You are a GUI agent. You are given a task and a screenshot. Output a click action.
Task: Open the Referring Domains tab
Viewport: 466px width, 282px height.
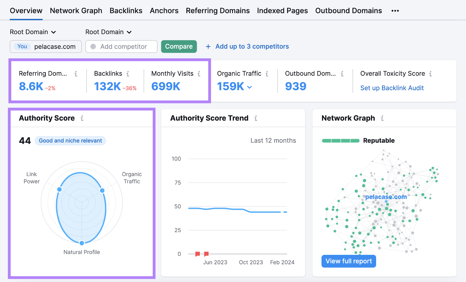click(x=218, y=11)
